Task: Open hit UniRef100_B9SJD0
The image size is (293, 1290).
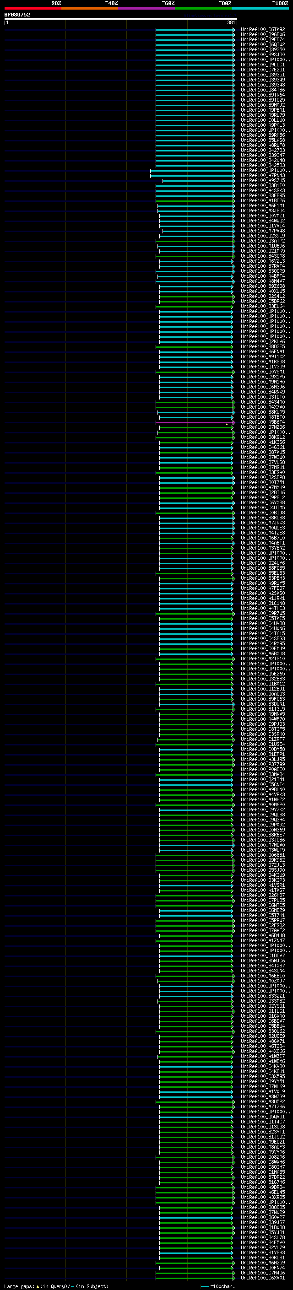Action: [x=263, y=54]
